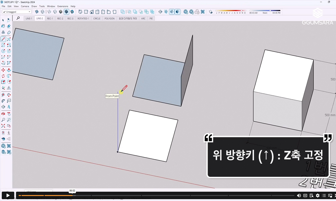This screenshot has width=336, height=201.
Task: Toggle Shaded face style
Action: tap(60, 12)
